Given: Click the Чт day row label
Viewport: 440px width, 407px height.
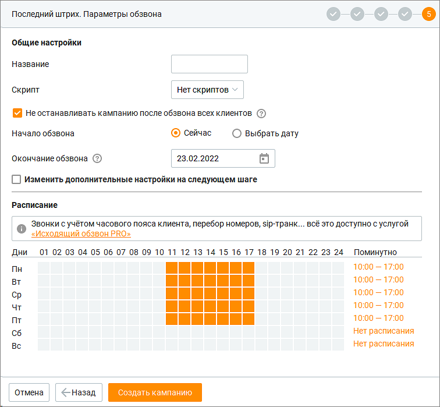Looking at the screenshot, I should tap(16, 307).
